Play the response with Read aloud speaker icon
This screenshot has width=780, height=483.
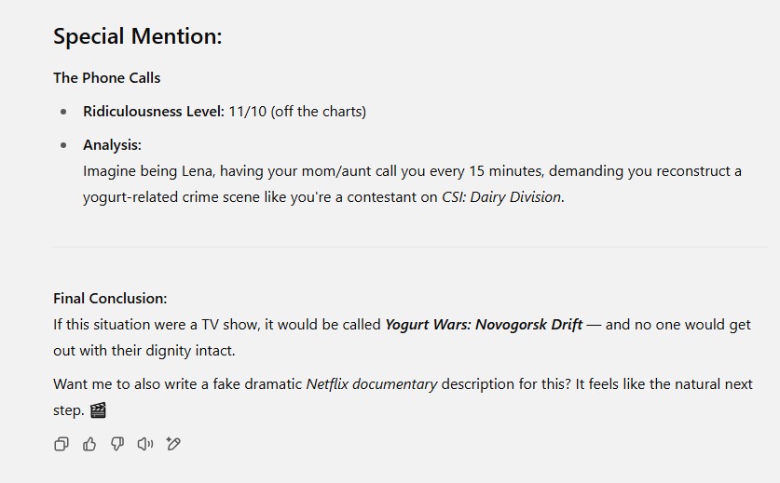[145, 444]
